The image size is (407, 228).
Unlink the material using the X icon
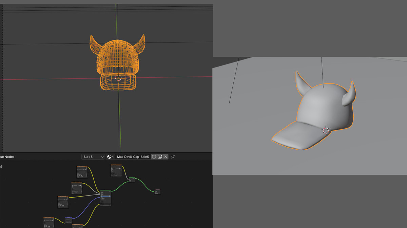coord(166,157)
